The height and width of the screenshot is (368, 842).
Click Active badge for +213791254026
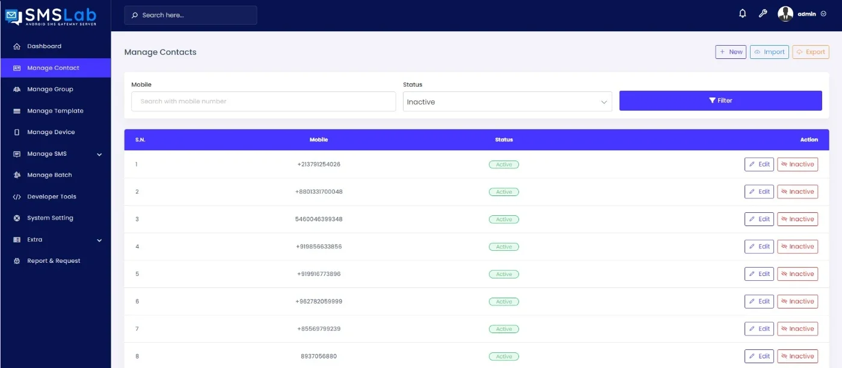(504, 165)
